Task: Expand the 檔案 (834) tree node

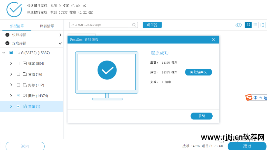Action: (x=11, y=63)
